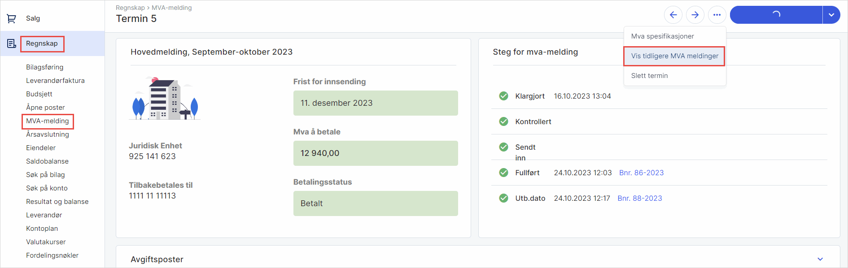Click the three-dot more options button

tap(717, 15)
